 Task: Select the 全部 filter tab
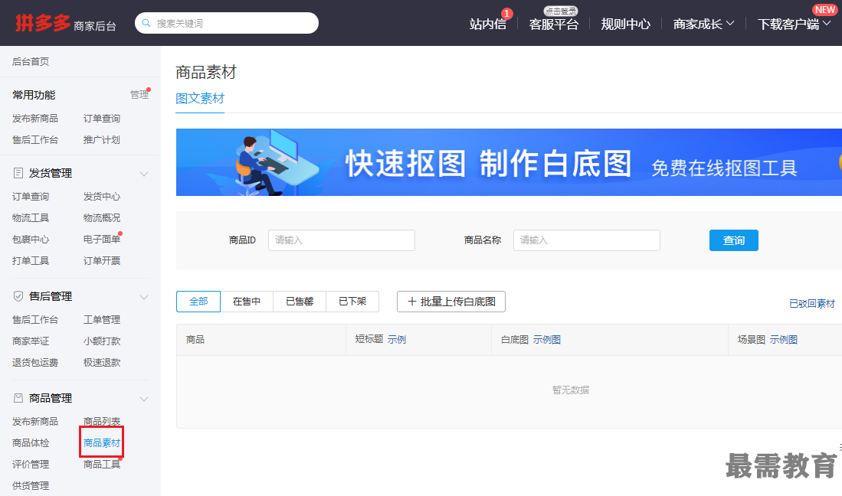pyautogui.click(x=198, y=302)
